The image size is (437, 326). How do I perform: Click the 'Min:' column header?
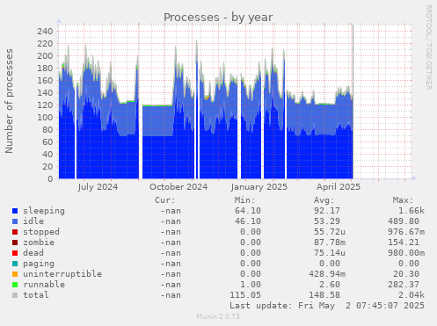(x=244, y=200)
